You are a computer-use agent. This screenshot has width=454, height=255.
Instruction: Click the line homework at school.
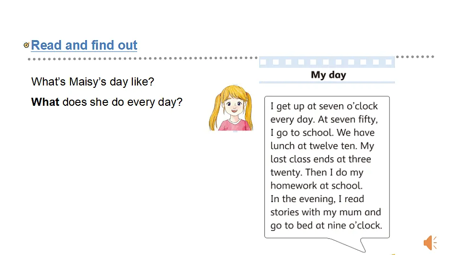(316, 186)
